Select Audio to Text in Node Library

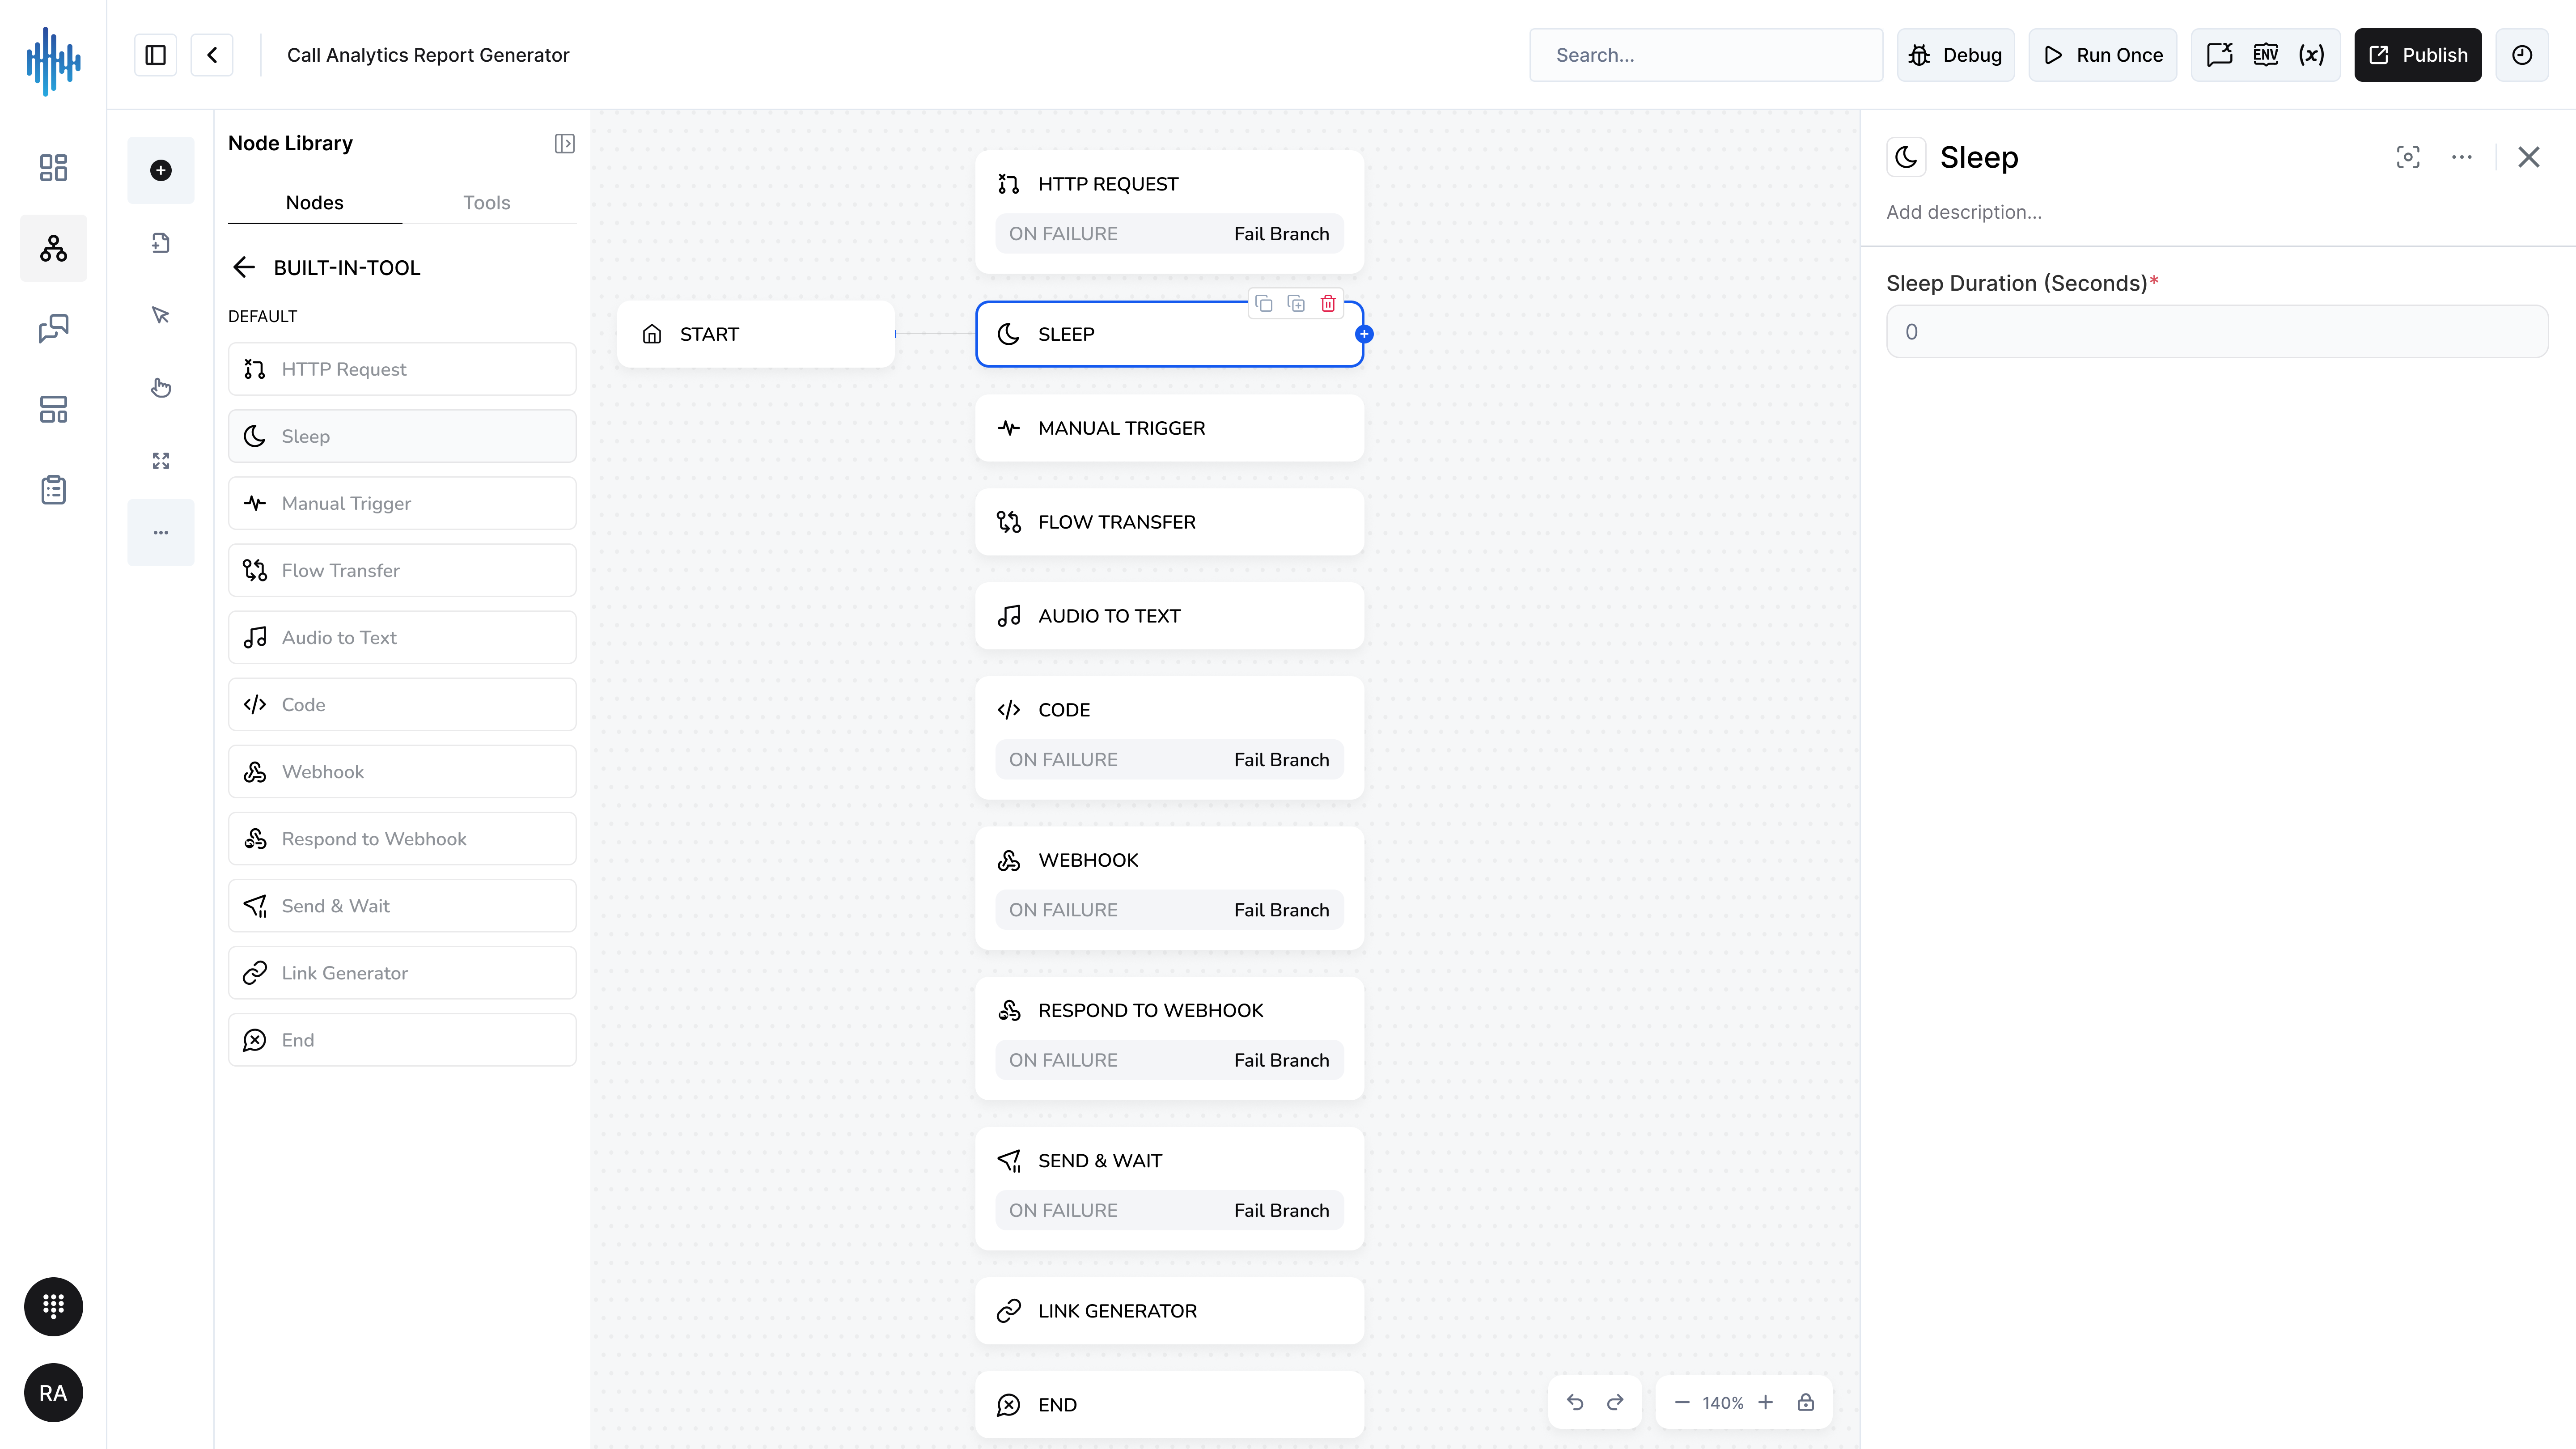coord(402,637)
